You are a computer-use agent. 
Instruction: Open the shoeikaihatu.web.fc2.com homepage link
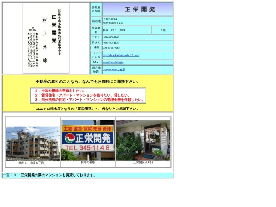[x=121, y=55]
